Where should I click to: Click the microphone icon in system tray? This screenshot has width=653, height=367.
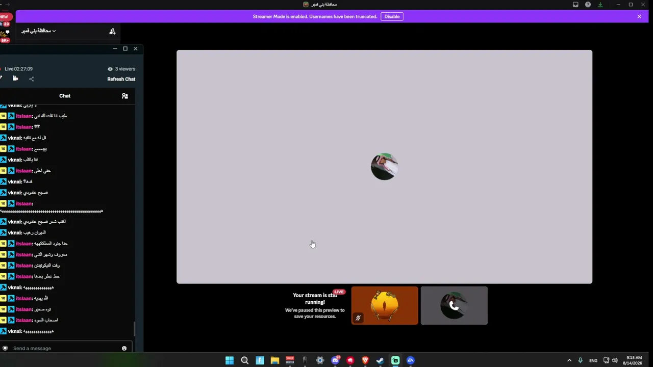[x=580, y=360]
